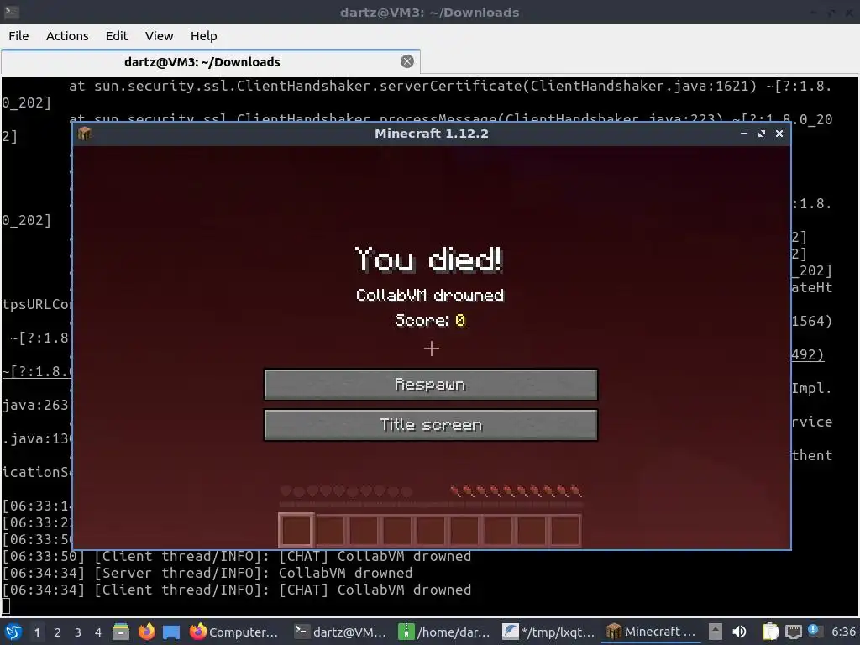The width and height of the screenshot is (860, 645).
Task: Click the removable media eject tray icon
Action: pyautogui.click(x=716, y=632)
